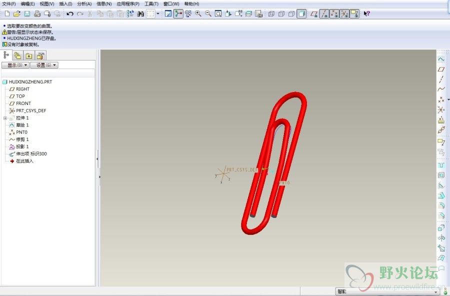Image resolution: width=450 pixels, height=296 pixels.
Task: Toggle datum points display
Action: point(334,13)
